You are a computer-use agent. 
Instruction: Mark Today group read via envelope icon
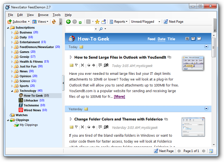click(81, 47)
